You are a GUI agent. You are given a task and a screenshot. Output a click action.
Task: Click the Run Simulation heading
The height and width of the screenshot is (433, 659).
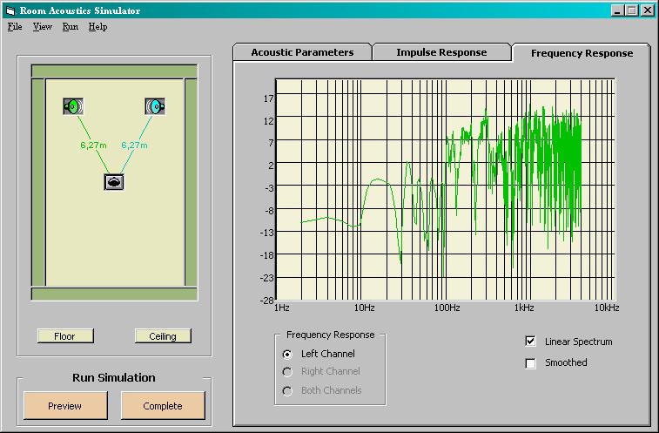click(114, 378)
